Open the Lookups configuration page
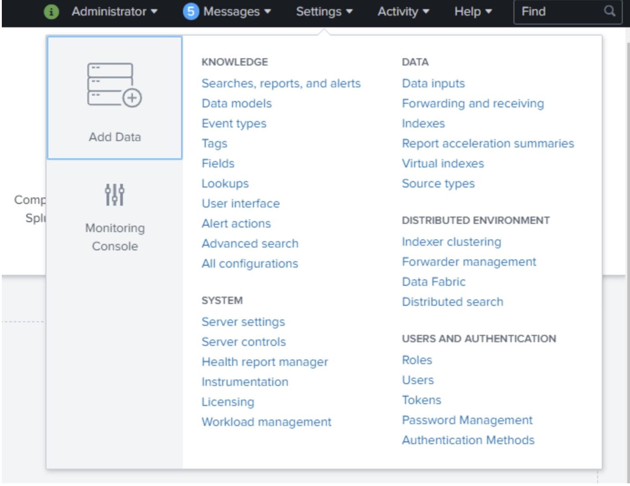Screen dimensions: 630x486 coord(226,183)
